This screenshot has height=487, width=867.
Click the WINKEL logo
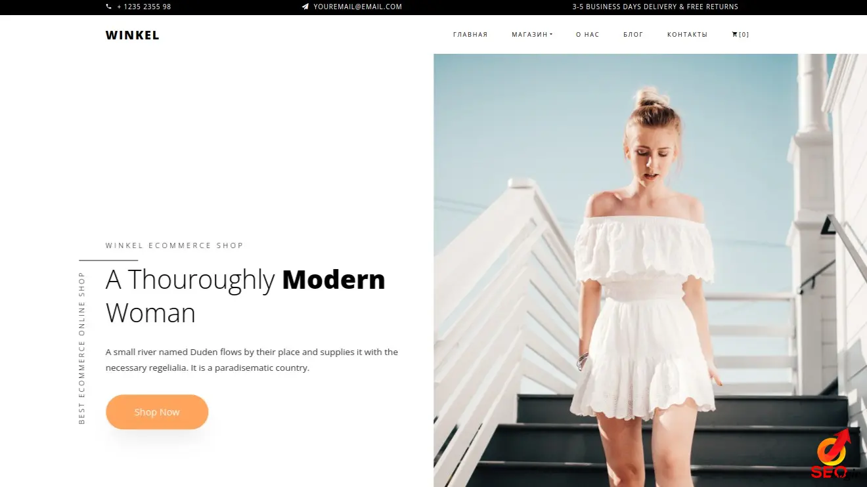133,35
